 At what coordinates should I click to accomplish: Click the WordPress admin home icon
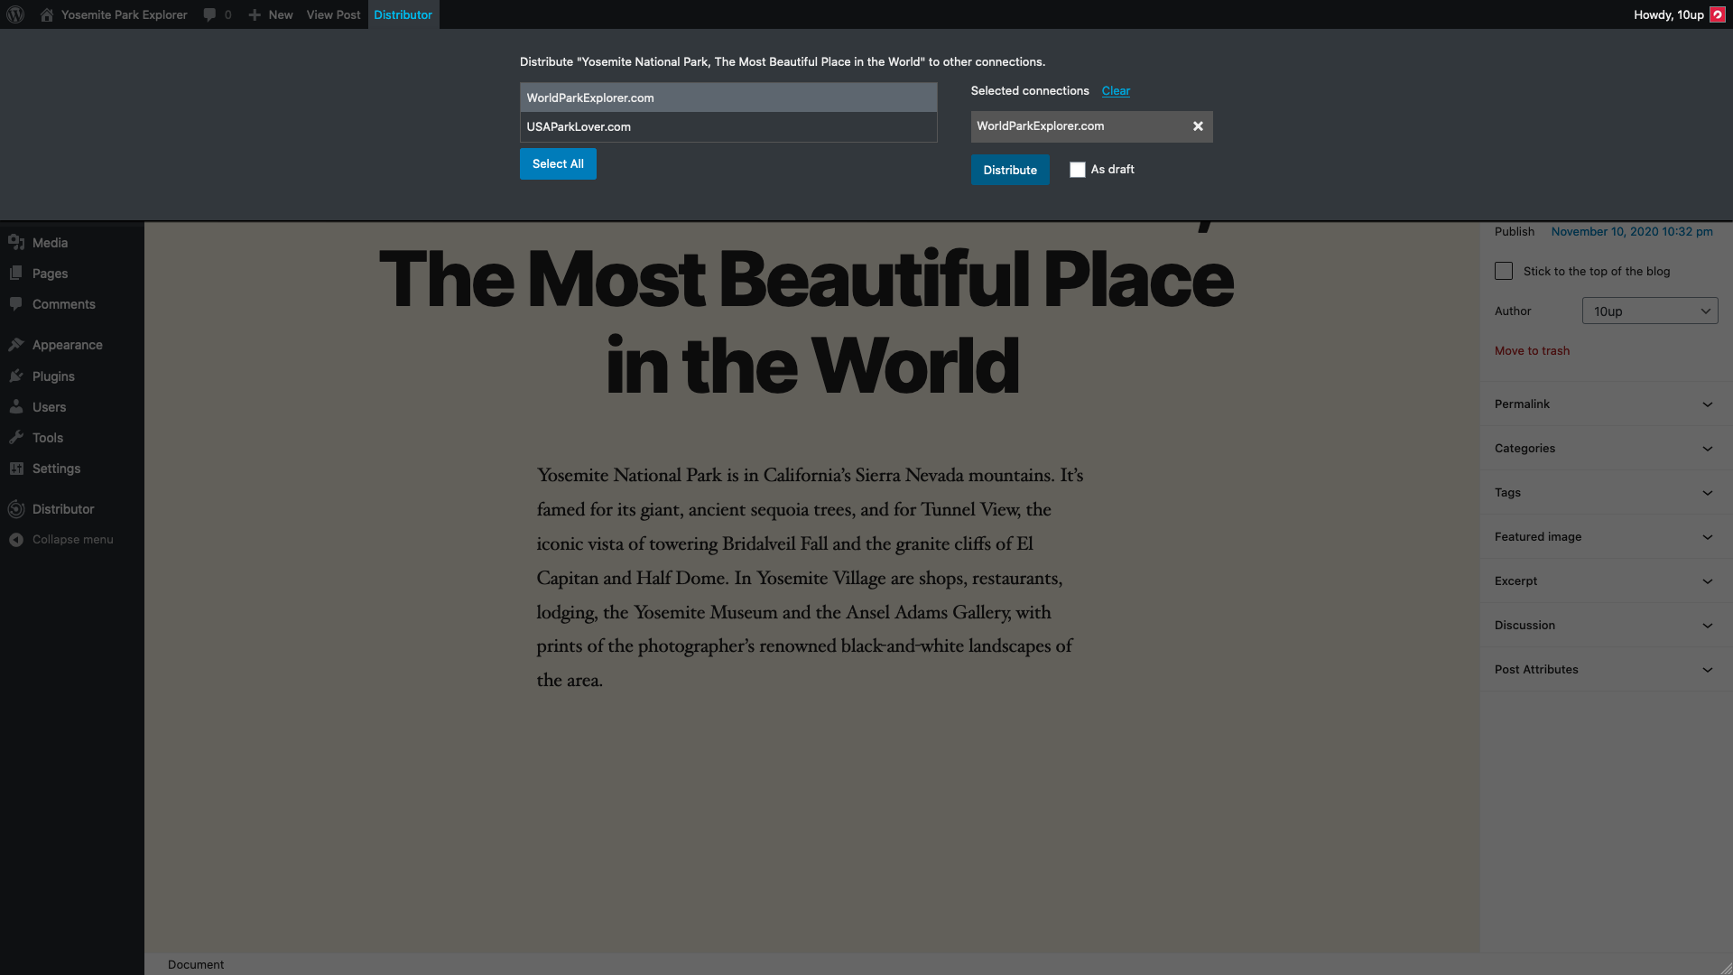pos(15,14)
